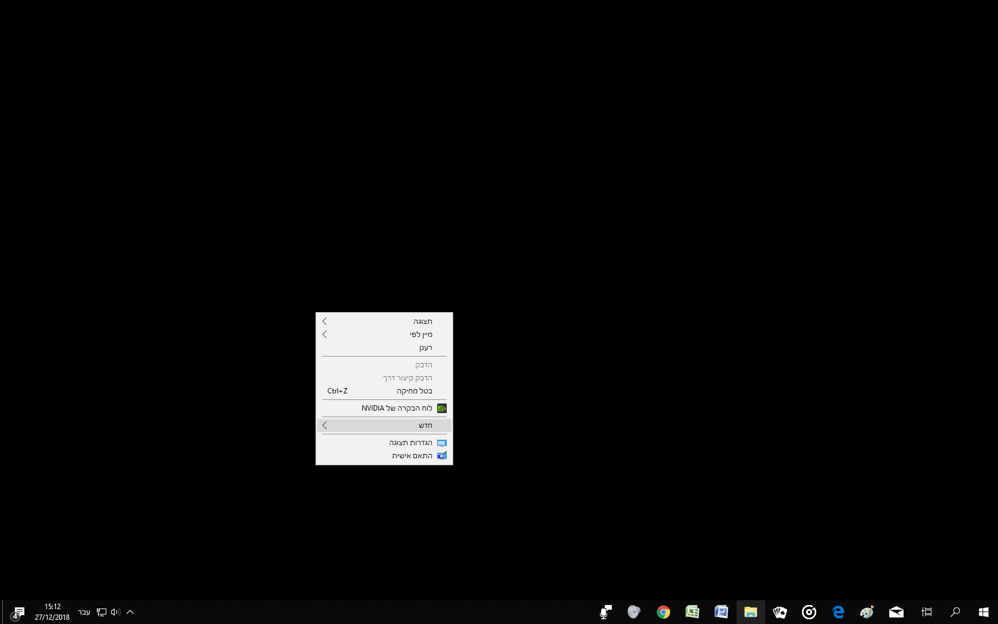
Task: Open the Windows Start menu
Action: coord(984,612)
